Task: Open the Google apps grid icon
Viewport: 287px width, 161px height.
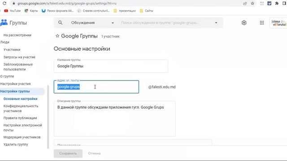Action: tap(262, 23)
